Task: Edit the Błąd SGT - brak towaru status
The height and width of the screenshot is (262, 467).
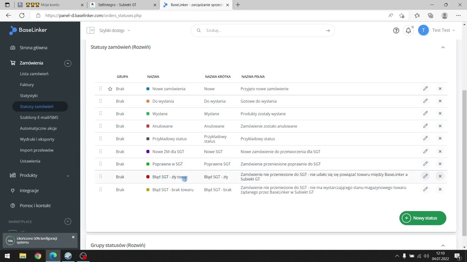Action: 425,189
